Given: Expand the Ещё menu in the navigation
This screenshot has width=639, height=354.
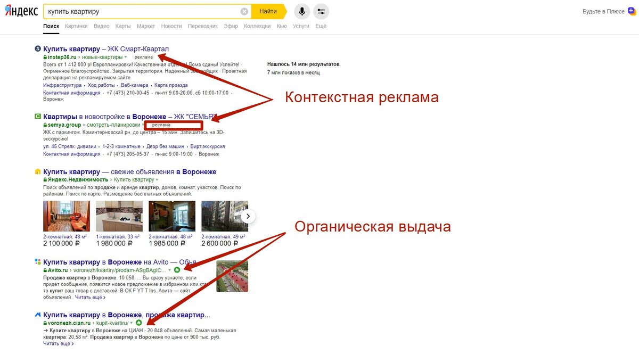Looking at the screenshot, I should point(321,26).
